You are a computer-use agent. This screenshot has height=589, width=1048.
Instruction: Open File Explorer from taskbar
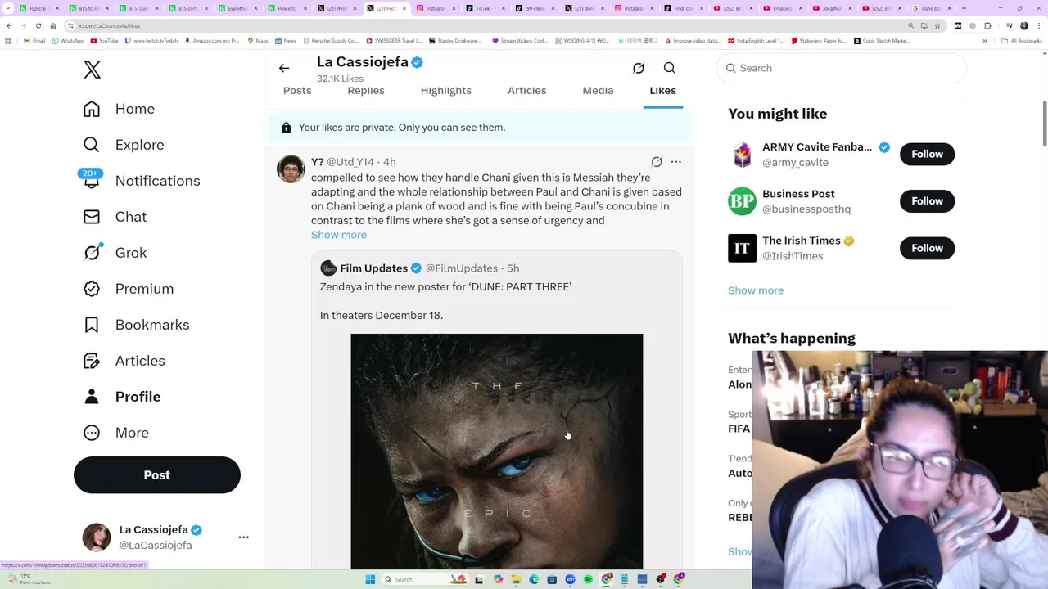tap(516, 579)
